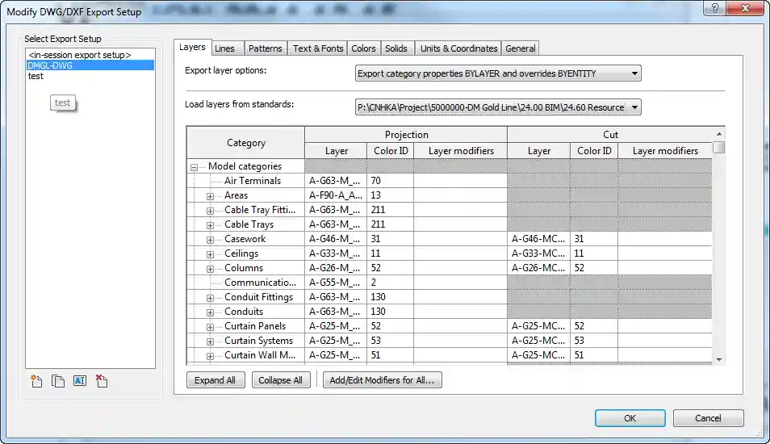
Task: Click the Help question mark icon
Action: 714,8
